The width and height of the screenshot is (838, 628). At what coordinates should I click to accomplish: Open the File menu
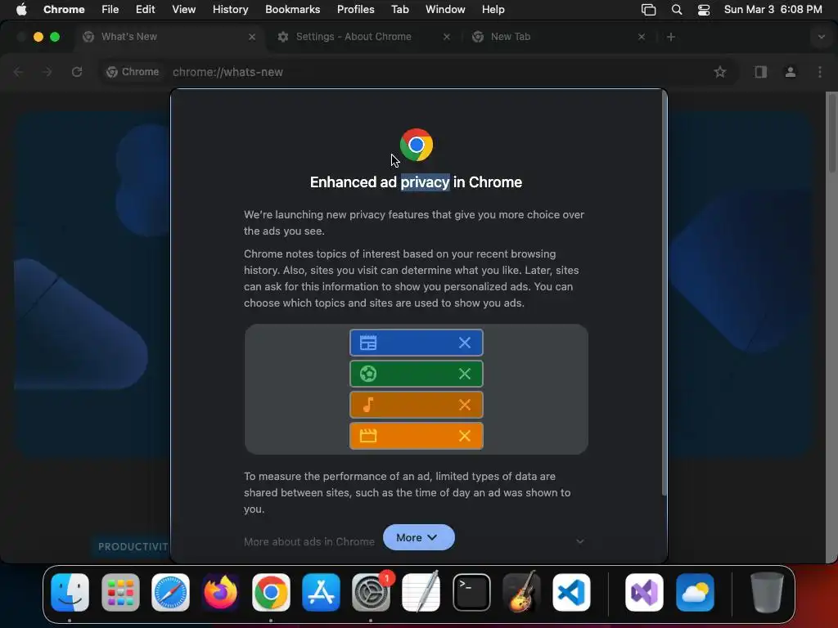coord(110,10)
